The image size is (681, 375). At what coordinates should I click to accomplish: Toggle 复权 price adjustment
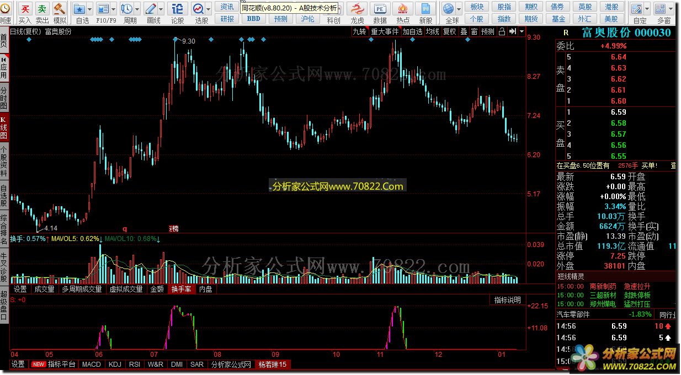[x=449, y=31]
